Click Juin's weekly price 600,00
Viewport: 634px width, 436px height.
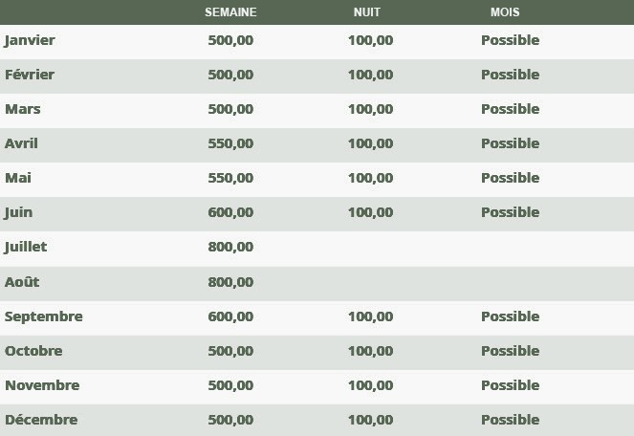(x=230, y=212)
